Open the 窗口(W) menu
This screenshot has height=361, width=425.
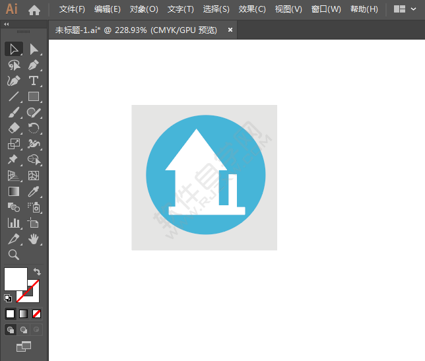326,9
